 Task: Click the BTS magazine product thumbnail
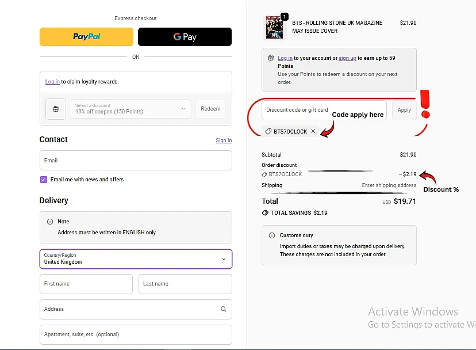coord(274,27)
